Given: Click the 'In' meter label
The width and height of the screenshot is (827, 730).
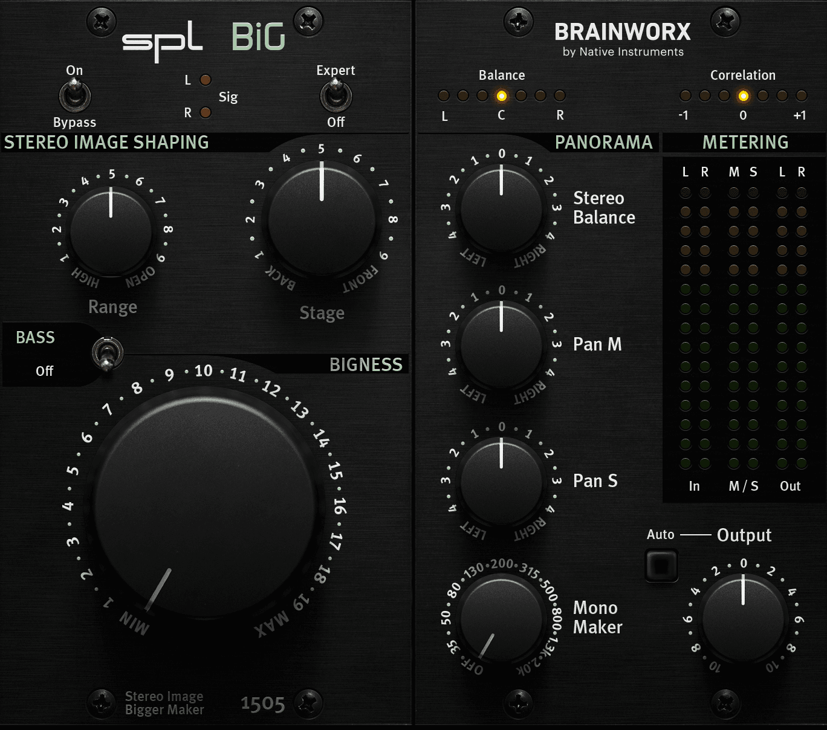Looking at the screenshot, I should (694, 486).
